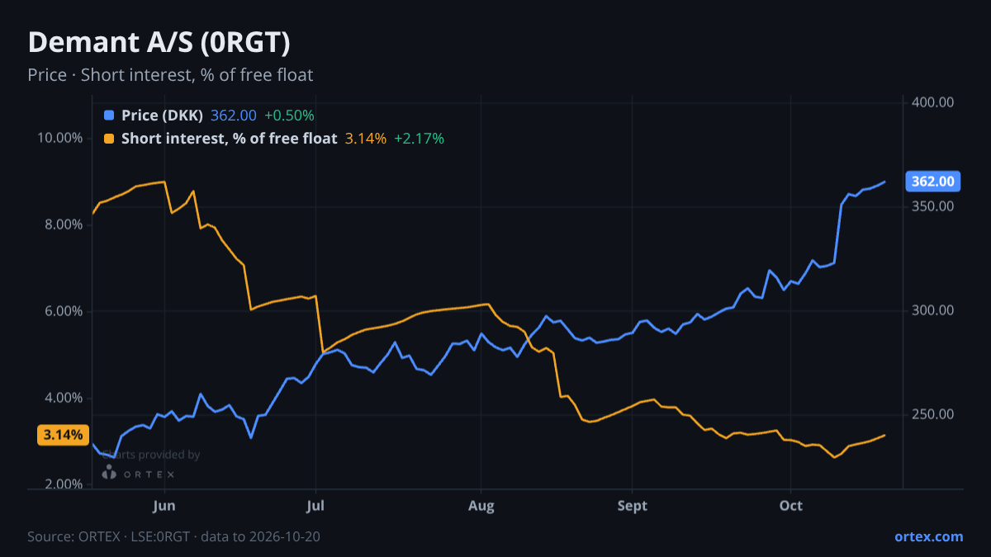Click the Oct x-axis label
Image resolution: width=991 pixels, height=557 pixels.
[791, 505]
